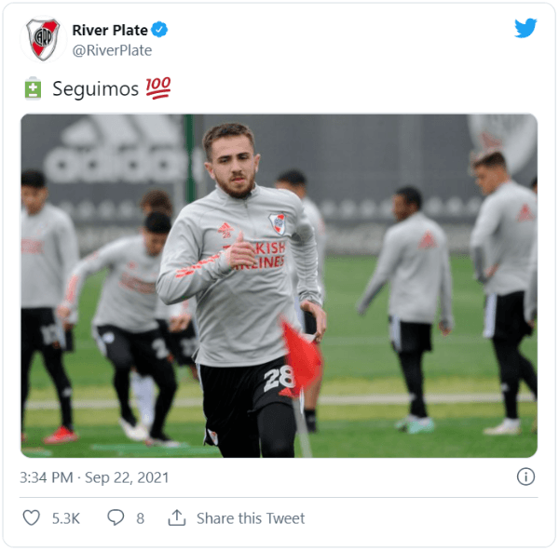Open the River Plate display name
Screen dimensions: 559x550
110,30
